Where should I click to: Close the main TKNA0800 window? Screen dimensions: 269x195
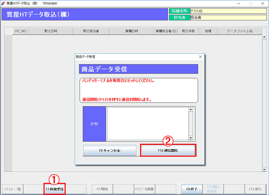[x=263, y=3]
